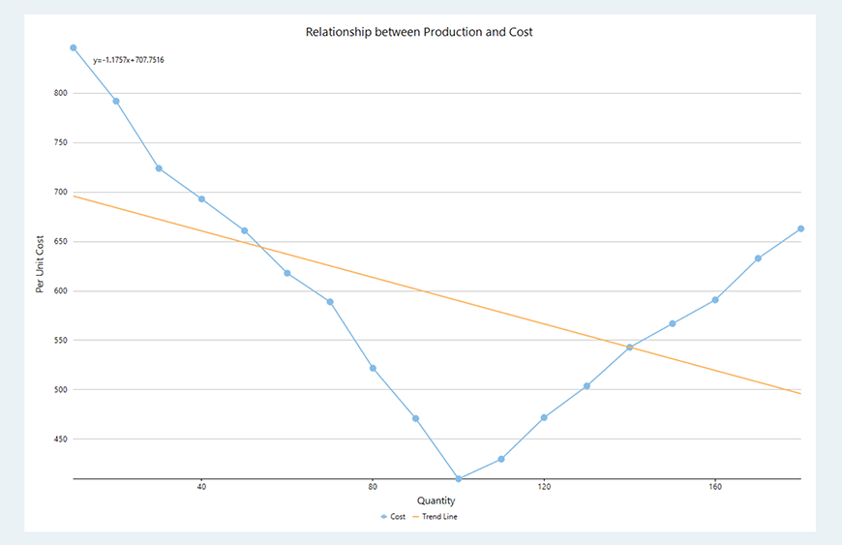Click the Cost data point at quantity 40
The width and height of the screenshot is (842, 545).
pyautogui.click(x=202, y=199)
